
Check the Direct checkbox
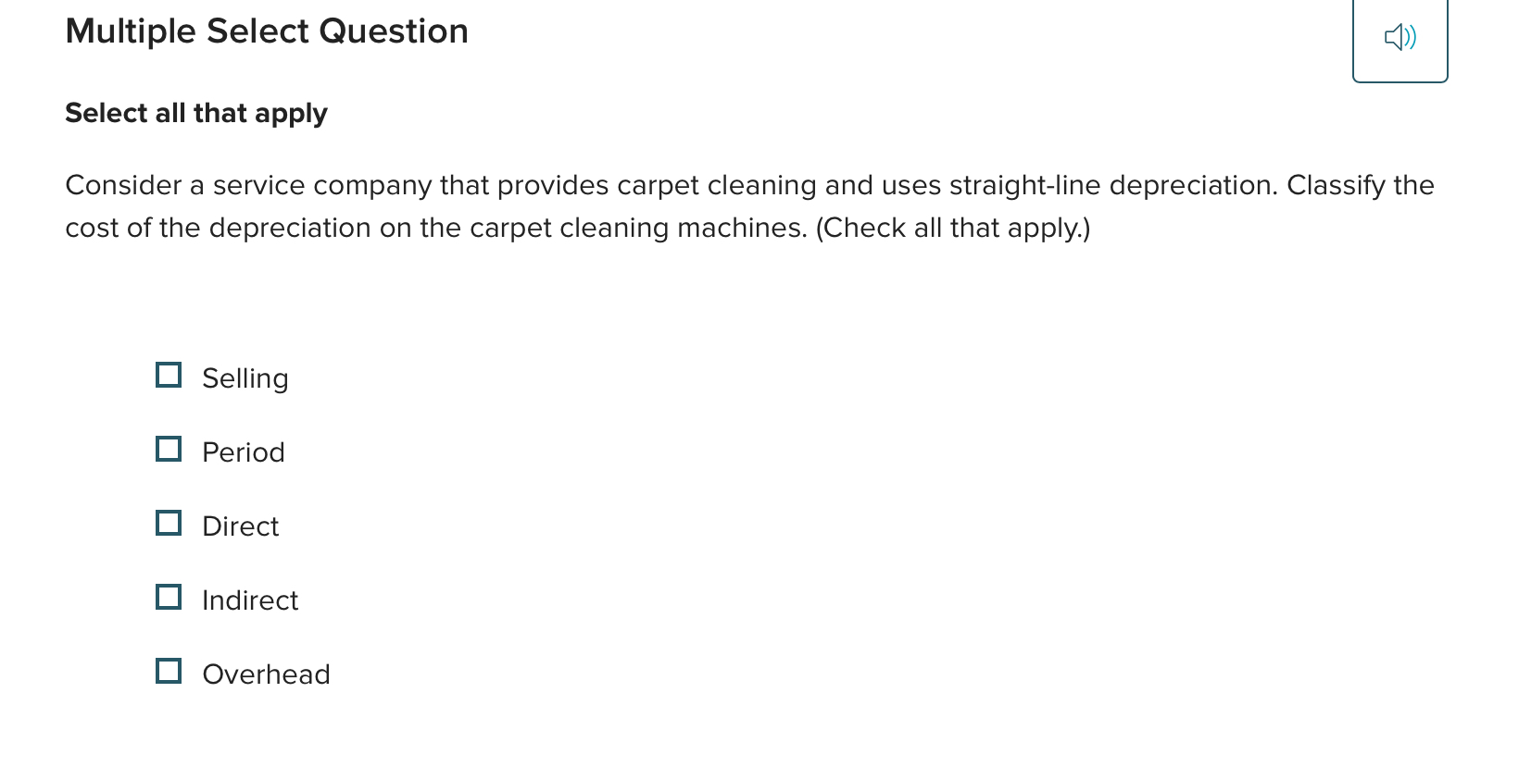[x=169, y=523]
